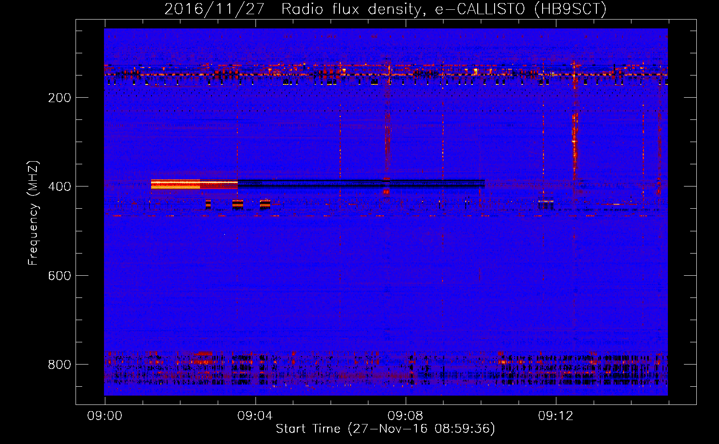Click the 09:04 time tick label

tap(255, 416)
